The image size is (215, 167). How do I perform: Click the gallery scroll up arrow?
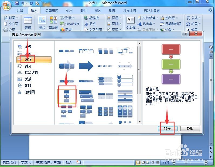(139, 44)
